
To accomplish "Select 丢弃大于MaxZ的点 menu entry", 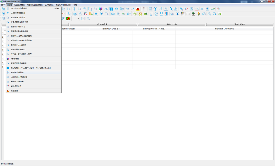I will click(x=34, y=45).
